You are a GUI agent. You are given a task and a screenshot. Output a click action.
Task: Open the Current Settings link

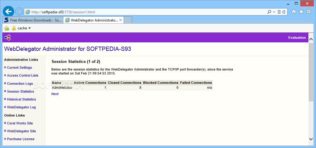point(19,68)
